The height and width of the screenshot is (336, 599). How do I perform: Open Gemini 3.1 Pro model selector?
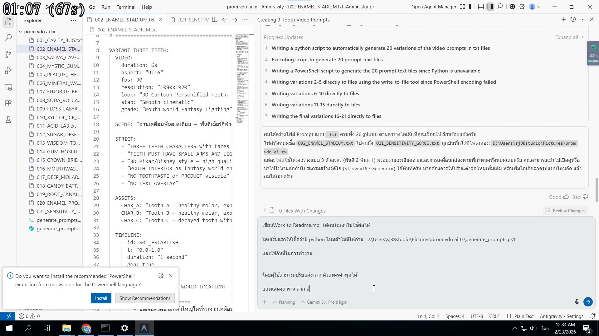pyautogui.click(x=324, y=302)
